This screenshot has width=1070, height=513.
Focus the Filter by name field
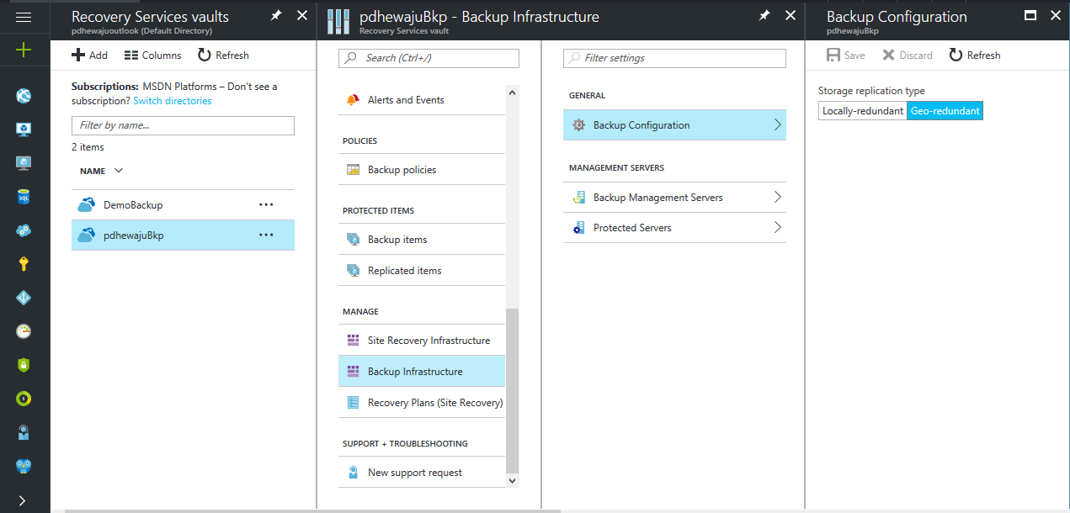pyautogui.click(x=183, y=125)
